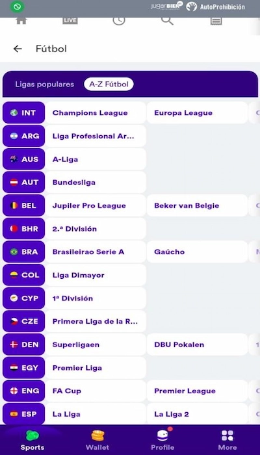Viewport: 260px width, 455px height.
Task: Open the search magnifier icon
Action: click(168, 21)
